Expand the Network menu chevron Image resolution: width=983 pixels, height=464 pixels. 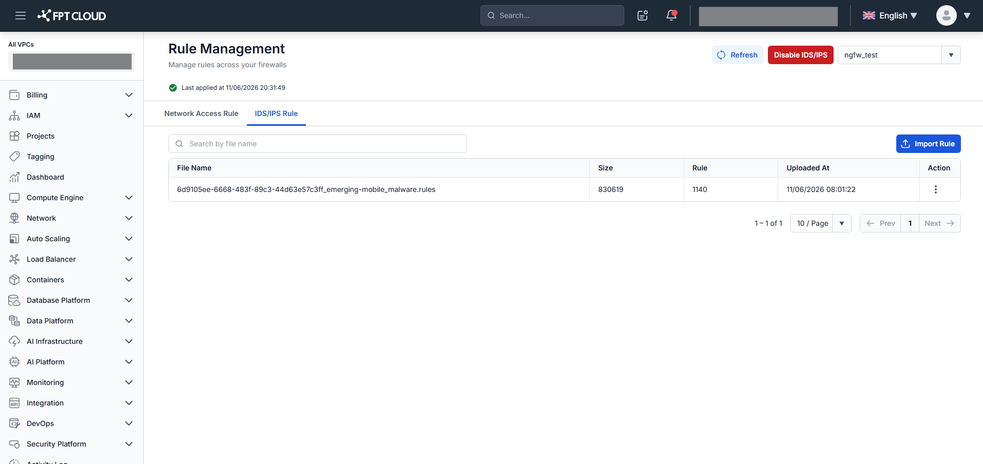click(x=129, y=218)
